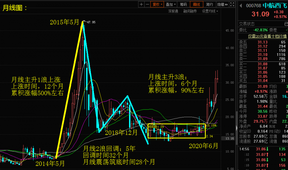Click the 中航西飞 stock name
The width and height of the screenshot is (288, 170).
pos(275,5)
